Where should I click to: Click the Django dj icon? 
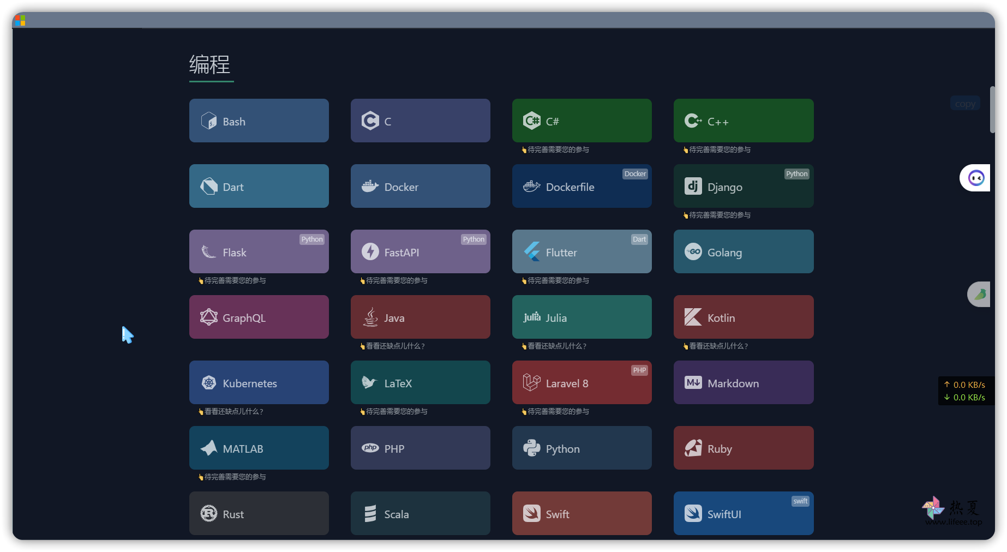tap(693, 186)
